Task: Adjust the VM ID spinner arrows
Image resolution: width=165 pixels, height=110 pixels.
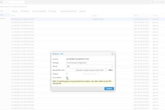Action: pos(112,66)
